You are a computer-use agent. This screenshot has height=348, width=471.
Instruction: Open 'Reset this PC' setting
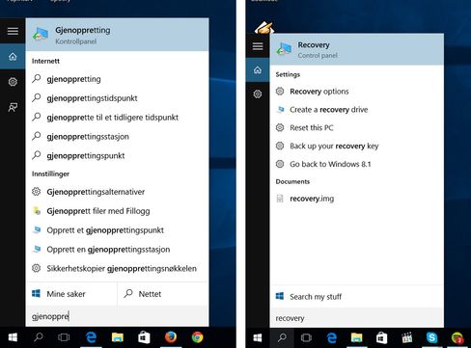[x=357, y=128]
